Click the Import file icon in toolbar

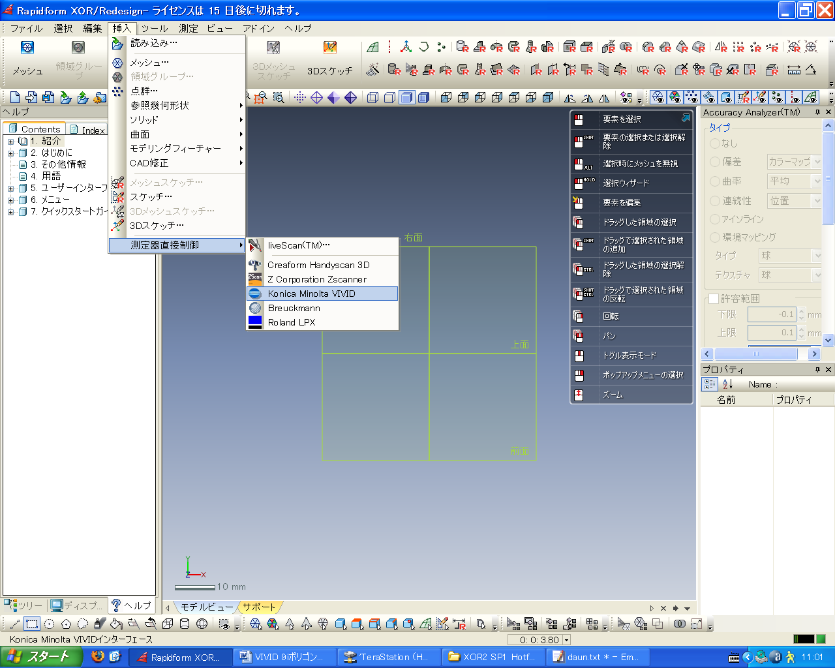click(x=65, y=97)
